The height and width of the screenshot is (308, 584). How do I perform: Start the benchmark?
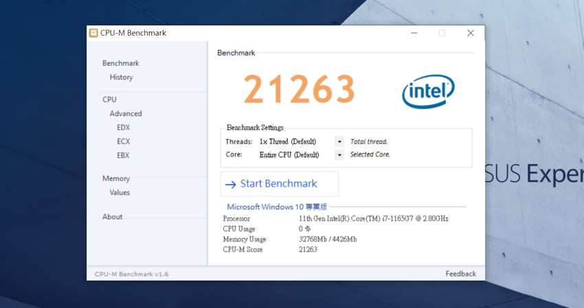[280, 184]
